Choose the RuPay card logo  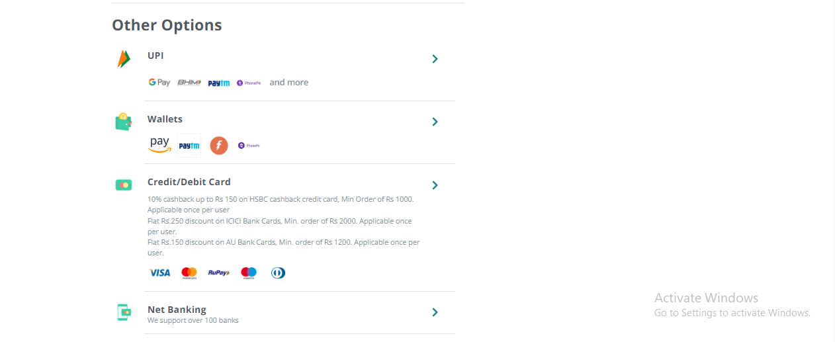click(x=219, y=273)
